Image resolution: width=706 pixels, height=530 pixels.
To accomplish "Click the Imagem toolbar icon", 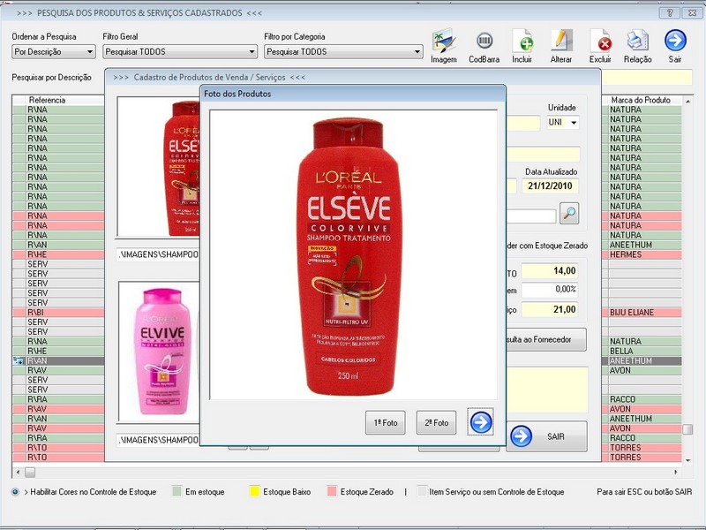I will coord(443,42).
